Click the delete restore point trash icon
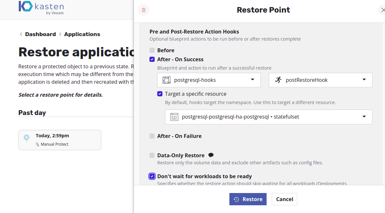The image size is (385, 213). point(143,10)
